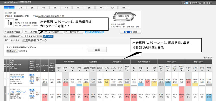The height and width of the screenshot is (101, 216).
Task: Expand the 馬分析 dropdown menu
Action: (x=33, y=32)
